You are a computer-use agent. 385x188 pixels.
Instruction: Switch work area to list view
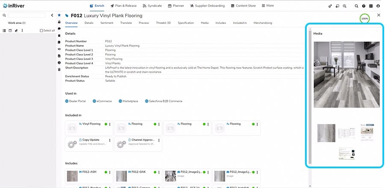4,30
